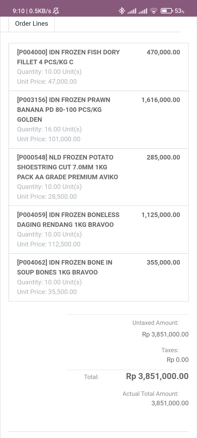The height and width of the screenshot is (438, 197).
Task: Tap Quantity 16.00 Unit(s) on prawn line
Action: [x=49, y=129]
